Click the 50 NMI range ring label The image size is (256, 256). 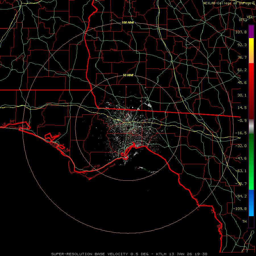click(128, 75)
